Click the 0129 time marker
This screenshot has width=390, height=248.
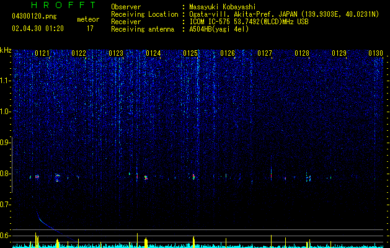pyautogui.click(x=339, y=53)
